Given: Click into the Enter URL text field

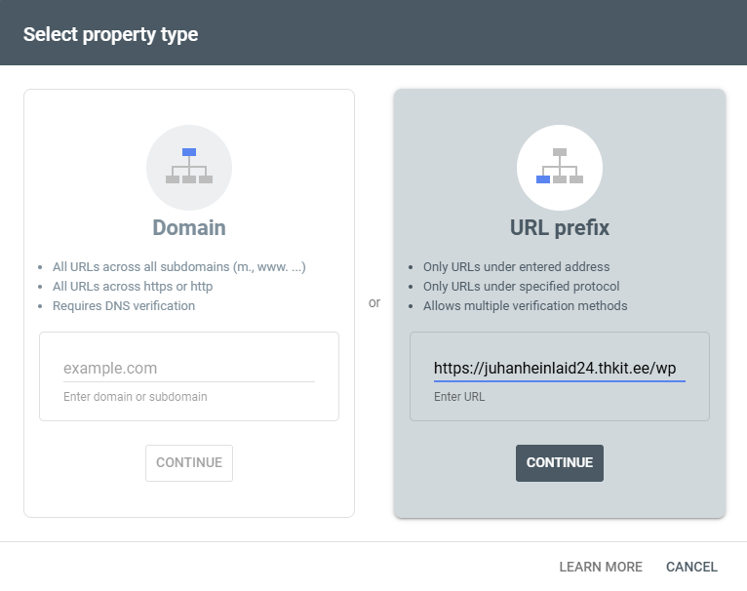Looking at the screenshot, I should coord(559,369).
